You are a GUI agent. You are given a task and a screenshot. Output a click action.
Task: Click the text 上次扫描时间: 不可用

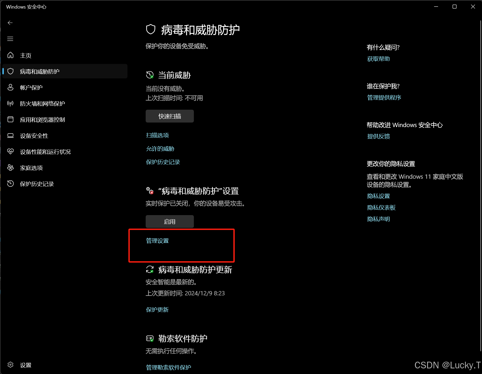click(174, 98)
